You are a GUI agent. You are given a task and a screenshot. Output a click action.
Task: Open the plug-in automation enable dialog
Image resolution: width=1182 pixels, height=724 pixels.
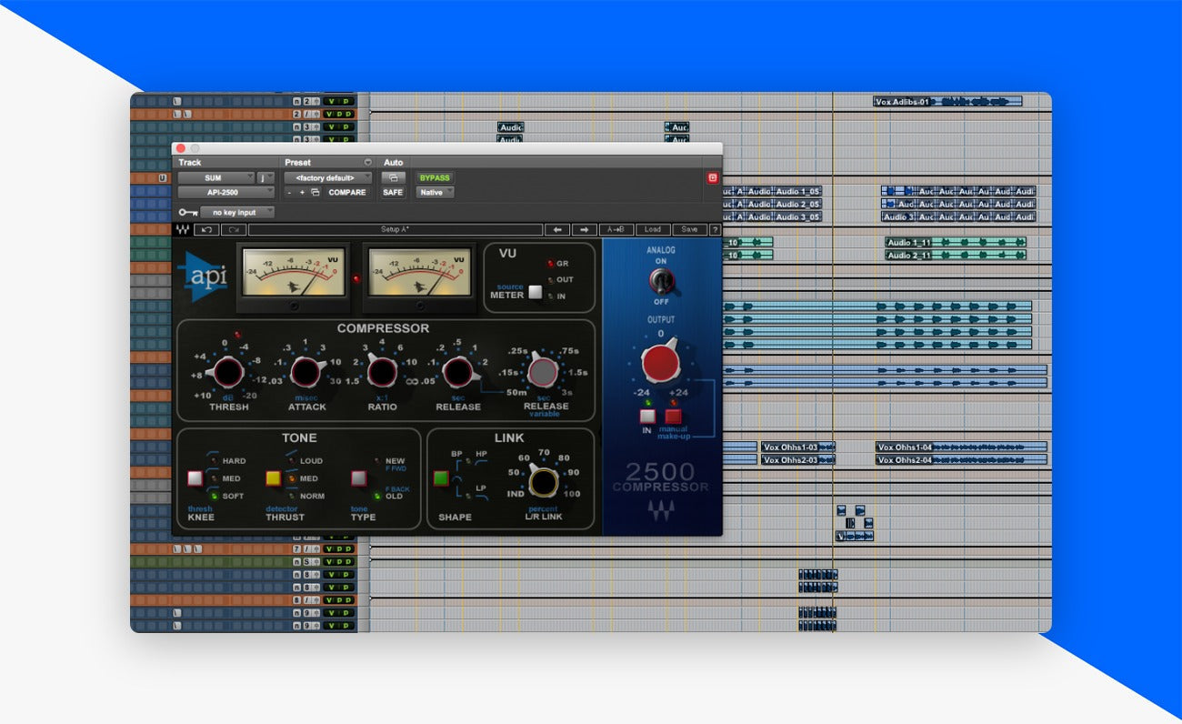coord(393,178)
